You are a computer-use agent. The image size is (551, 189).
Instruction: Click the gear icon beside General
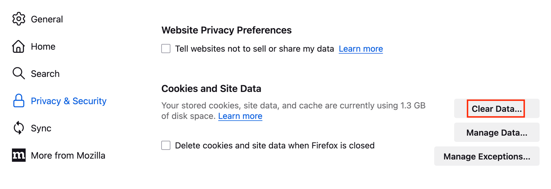[x=19, y=19]
